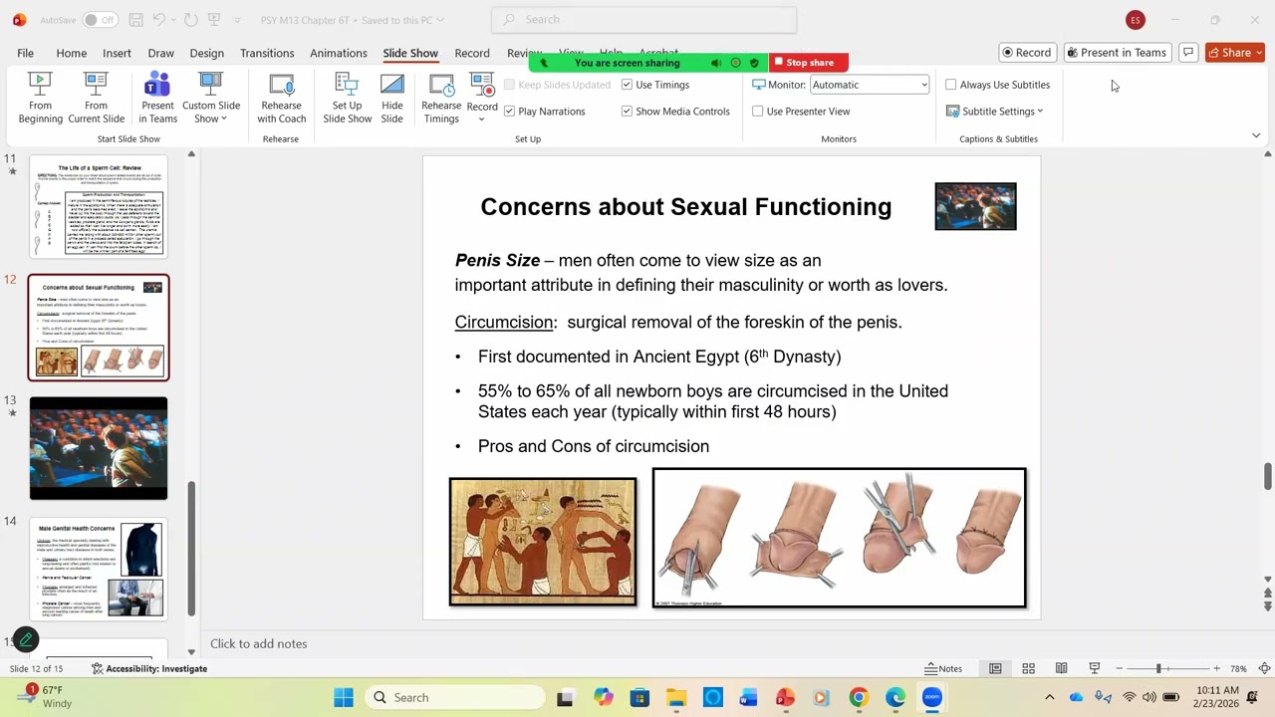Click Present in Teams ribbon icon

(x=157, y=99)
